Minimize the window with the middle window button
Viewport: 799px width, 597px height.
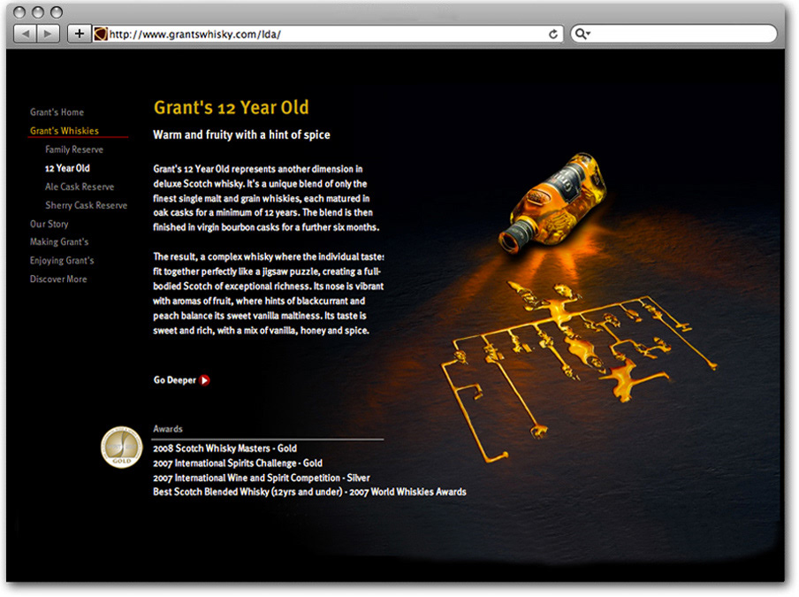click(x=38, y=12)
